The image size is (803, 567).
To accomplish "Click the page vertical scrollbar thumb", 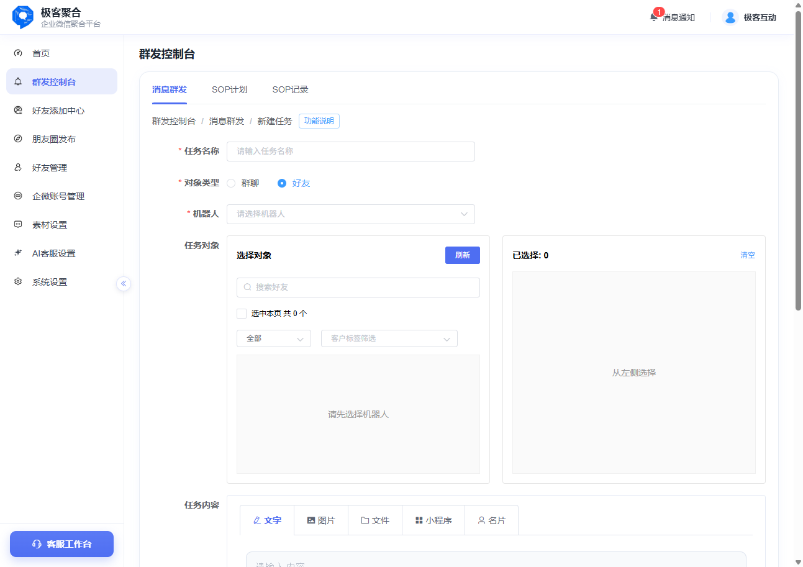I will click(x=799, y=160).
